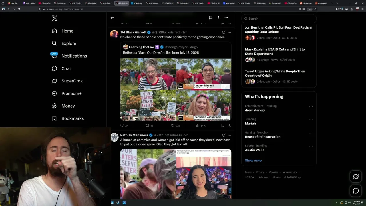The width and height of the screenshot is (366, 206).
Task: Expand the footer More menu
Action: coord(277,177)
